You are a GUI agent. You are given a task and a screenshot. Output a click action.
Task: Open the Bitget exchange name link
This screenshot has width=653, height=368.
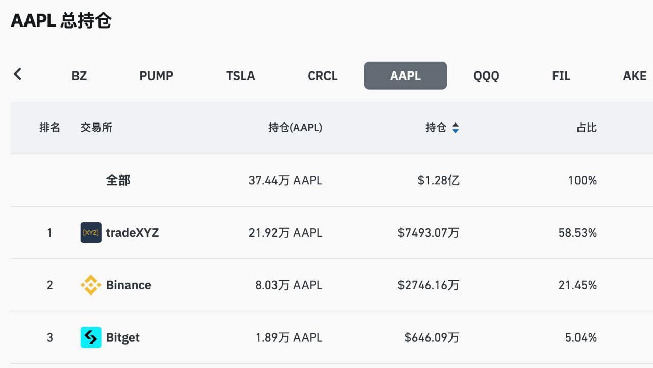(122, 337)
